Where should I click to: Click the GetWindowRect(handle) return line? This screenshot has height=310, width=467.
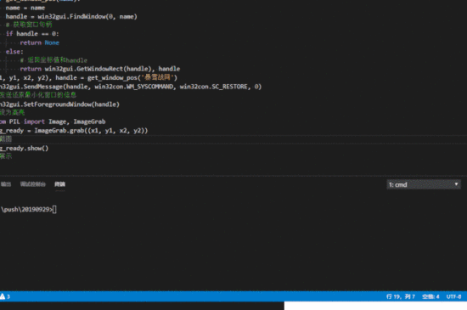[100, 69]
